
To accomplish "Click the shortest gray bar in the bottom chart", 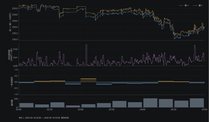I will [x=73, y=106].
